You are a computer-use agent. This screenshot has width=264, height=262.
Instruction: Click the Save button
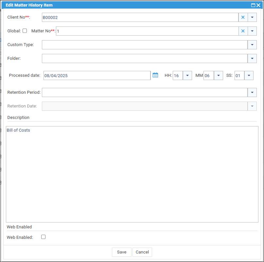122,252
